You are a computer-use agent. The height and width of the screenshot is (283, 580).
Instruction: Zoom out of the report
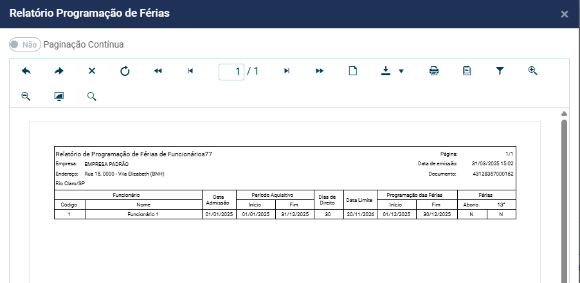(26, 96)
